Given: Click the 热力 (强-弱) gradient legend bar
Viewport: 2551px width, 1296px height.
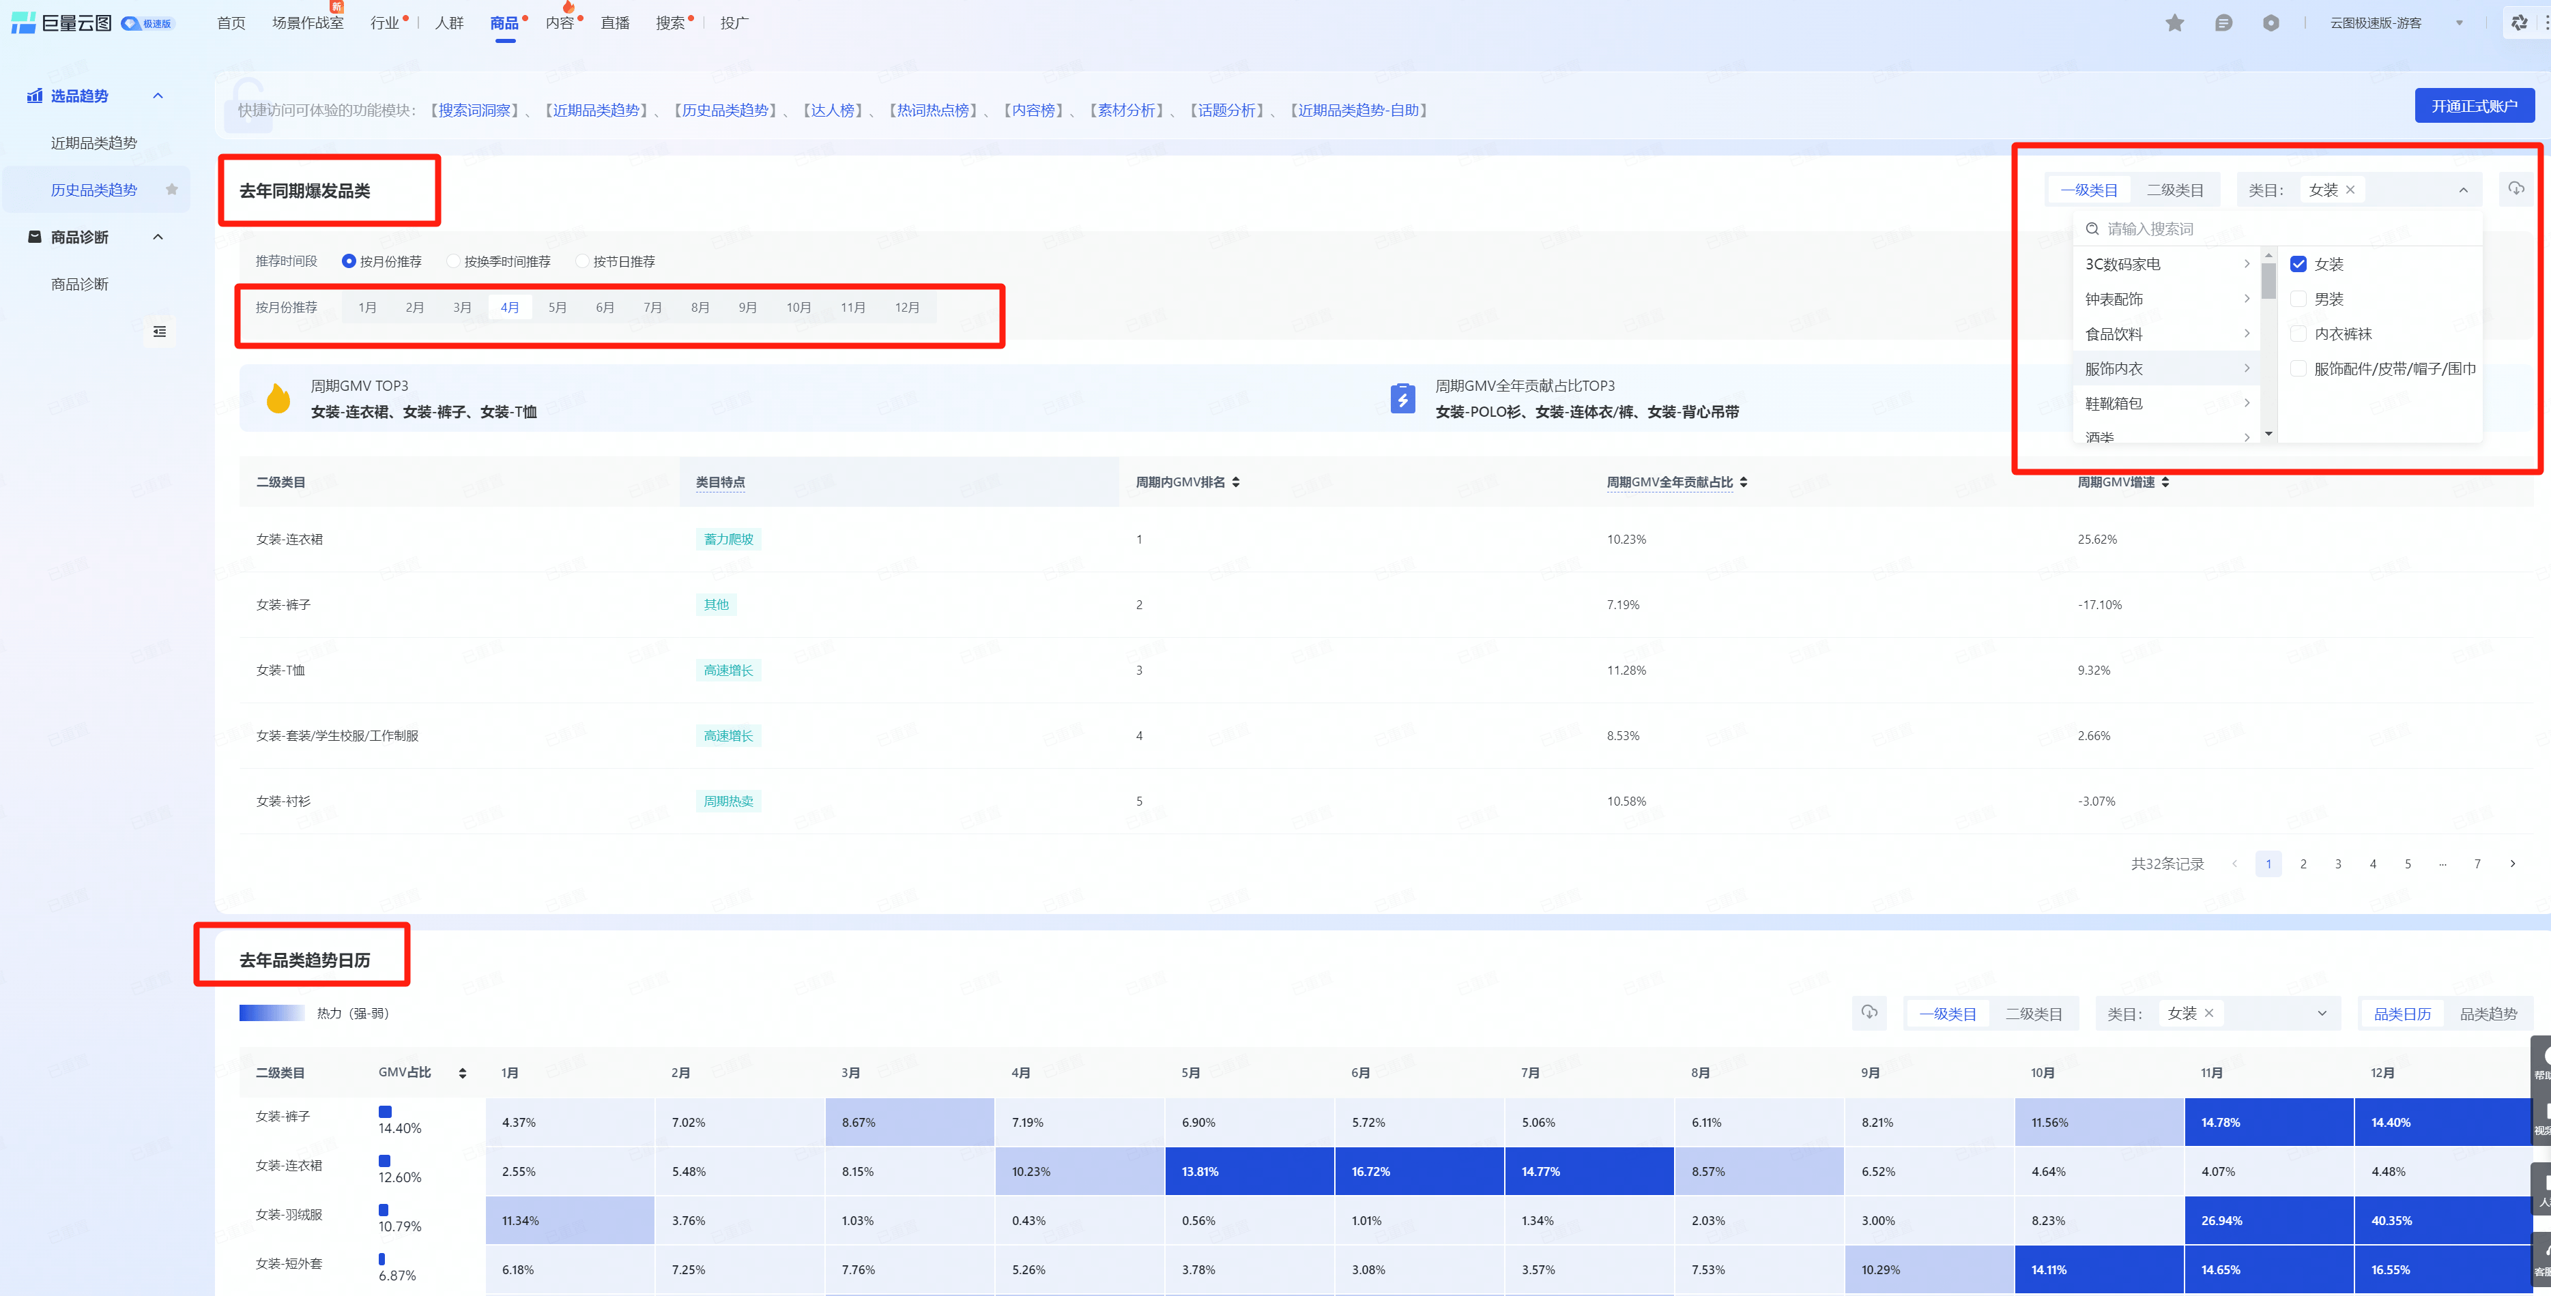Looking at the screenshot, I should pos(272,1013).
